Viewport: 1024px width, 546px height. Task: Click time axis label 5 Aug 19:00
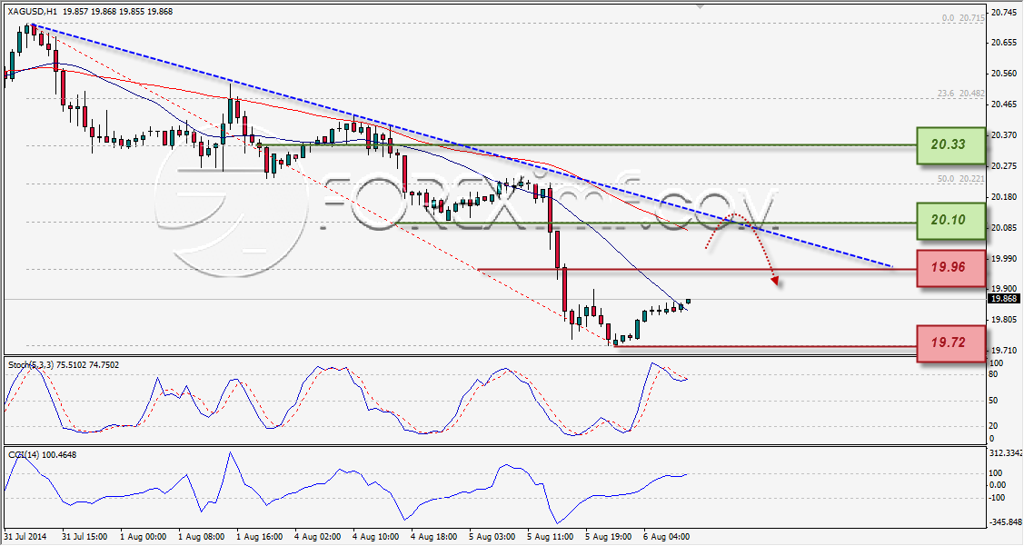(608, 537)
